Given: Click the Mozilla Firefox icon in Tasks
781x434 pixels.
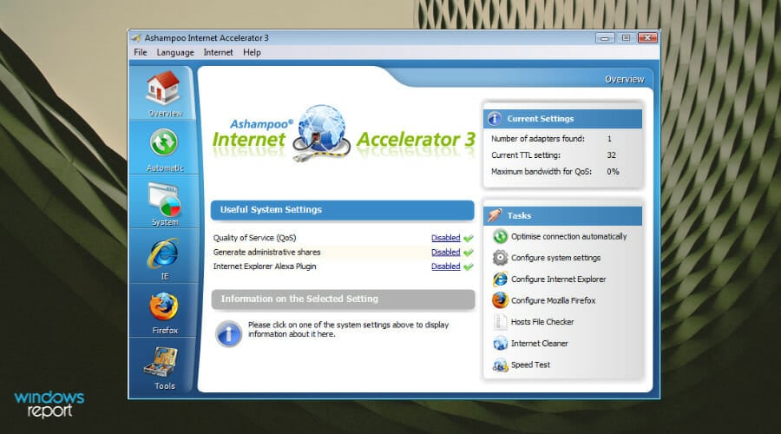Looking at the screenshot, I should (500, 300).
